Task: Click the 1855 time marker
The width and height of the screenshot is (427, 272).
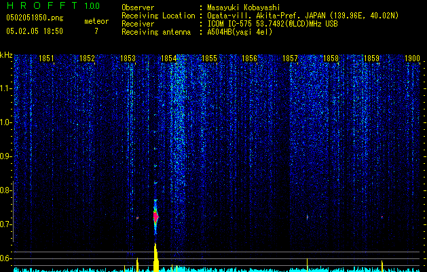Action: click(209, 58)
